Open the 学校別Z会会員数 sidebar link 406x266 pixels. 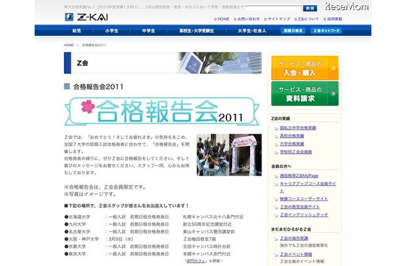296,152
